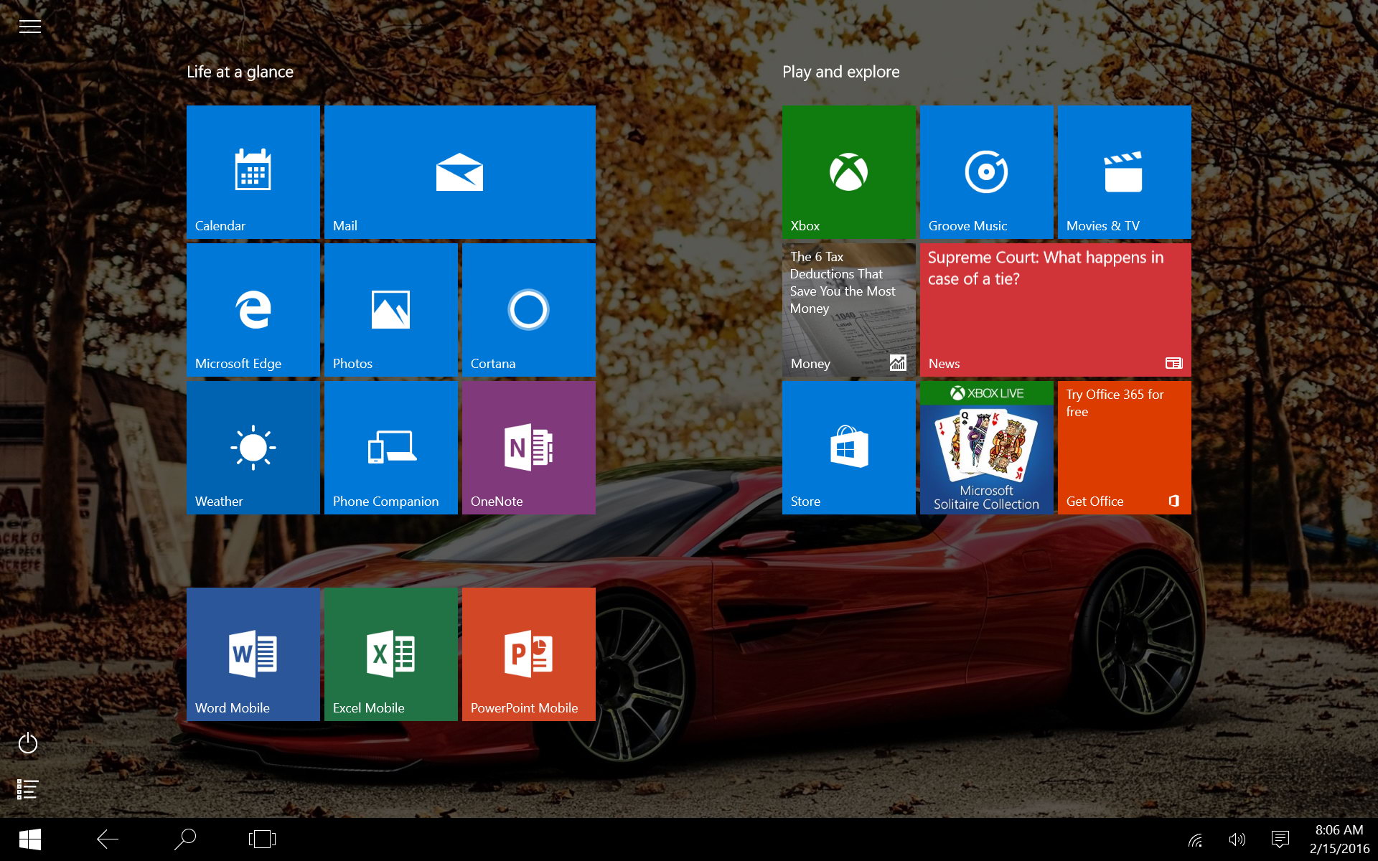Click the Power button icon
Image resolution: width=1378 pixels, height=861 pixels.
tap(28, 743)
